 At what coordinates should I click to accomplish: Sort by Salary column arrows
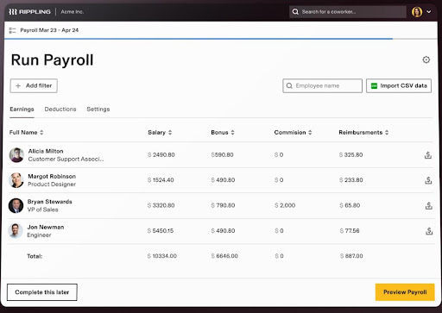point(170,133)
